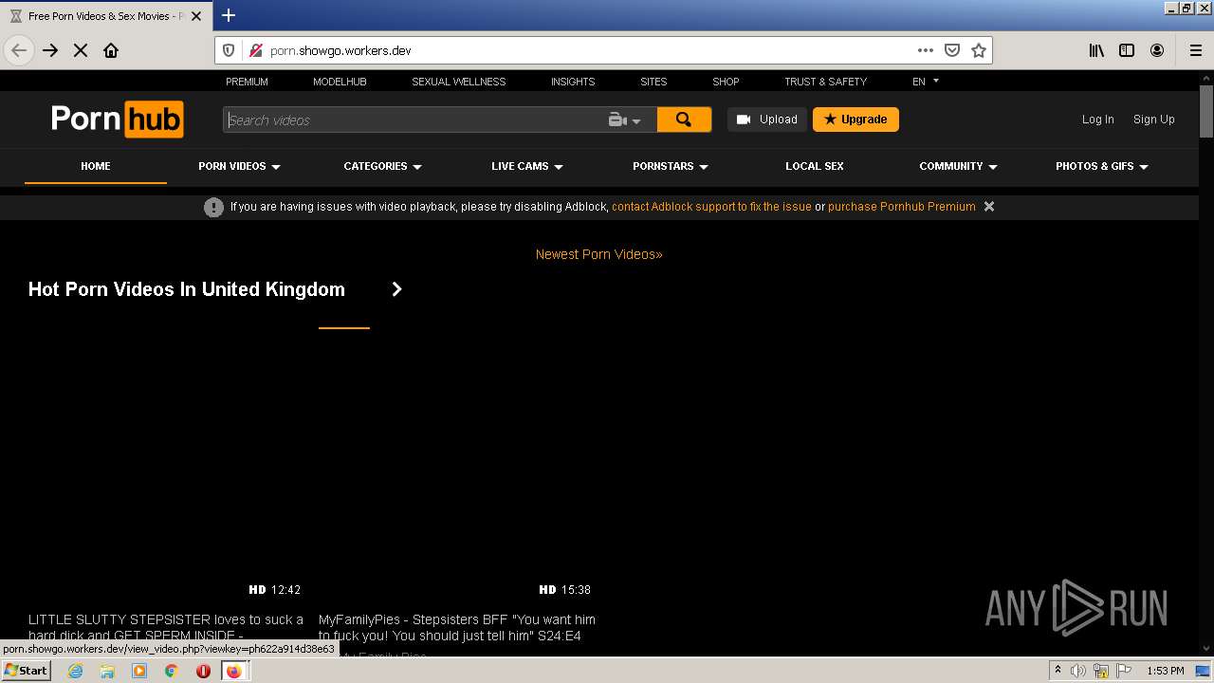Dismiss the Adblock notice with X
The image size is (1214, 683).
click(989, 206)
